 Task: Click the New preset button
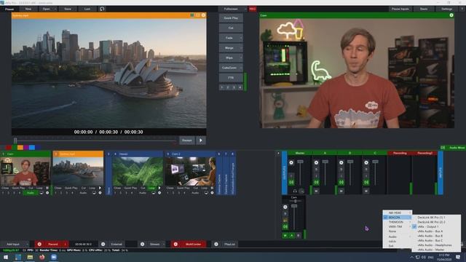point(28,9)
